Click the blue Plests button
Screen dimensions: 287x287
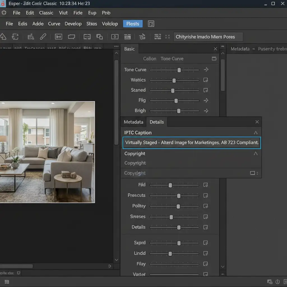click(x=133, y=24)
